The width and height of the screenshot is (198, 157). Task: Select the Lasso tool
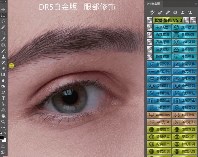coord(3,21)
